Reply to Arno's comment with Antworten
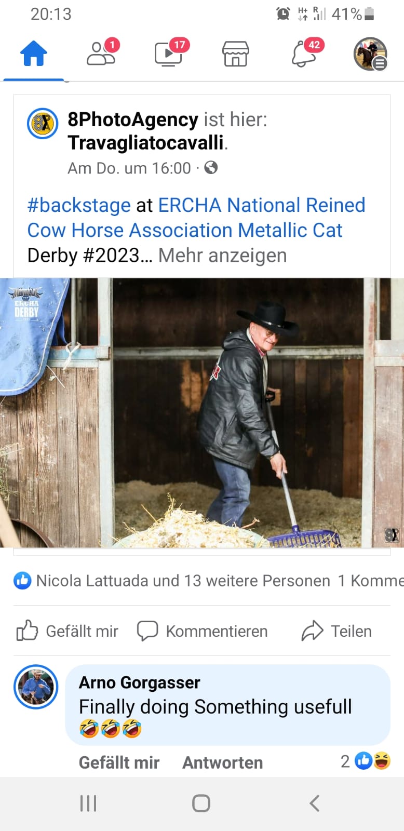This screenshot has width=404, height=831. coord(223,762)
